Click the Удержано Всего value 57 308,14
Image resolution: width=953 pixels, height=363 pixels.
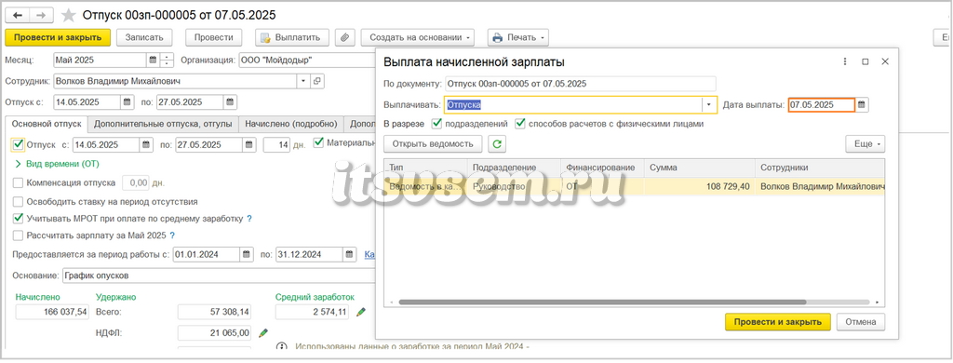click(214, 312)
